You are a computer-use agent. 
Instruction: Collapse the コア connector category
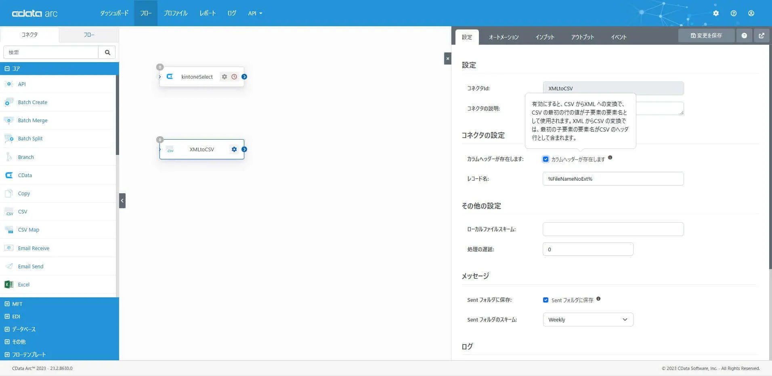click(59, 69)
